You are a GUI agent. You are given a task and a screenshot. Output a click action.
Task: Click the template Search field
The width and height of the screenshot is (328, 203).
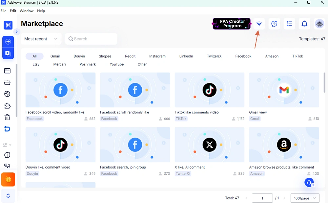point(91,39)
